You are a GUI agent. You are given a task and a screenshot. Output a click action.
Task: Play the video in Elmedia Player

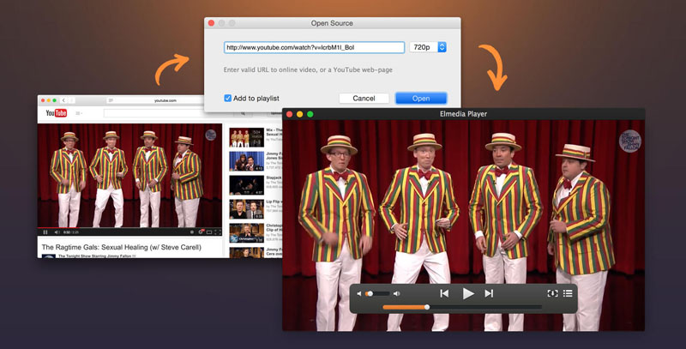point(467,293)
